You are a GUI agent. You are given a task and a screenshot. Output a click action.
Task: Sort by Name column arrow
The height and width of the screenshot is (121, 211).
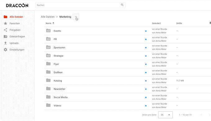click(x=53, y=23)
